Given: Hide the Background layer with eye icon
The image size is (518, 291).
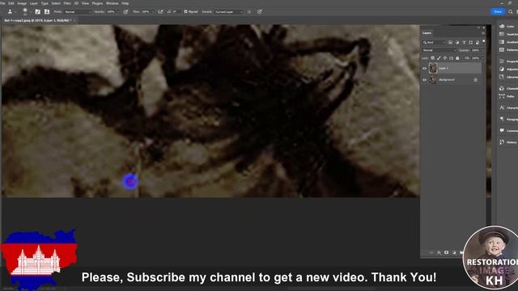Looking at the screenshot, I should coord(424,80).
